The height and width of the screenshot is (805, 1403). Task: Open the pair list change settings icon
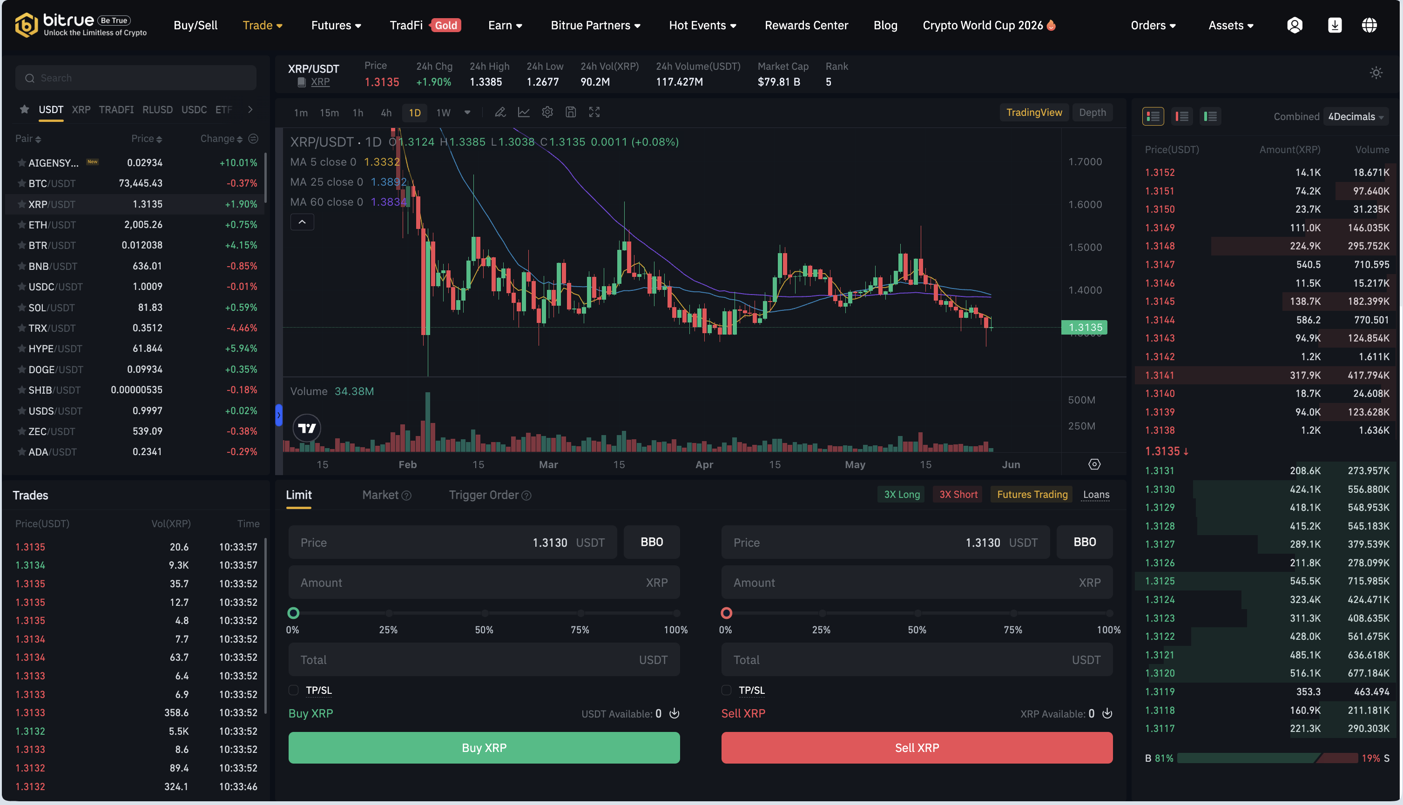pyautogui.click(x=253, y=139)
